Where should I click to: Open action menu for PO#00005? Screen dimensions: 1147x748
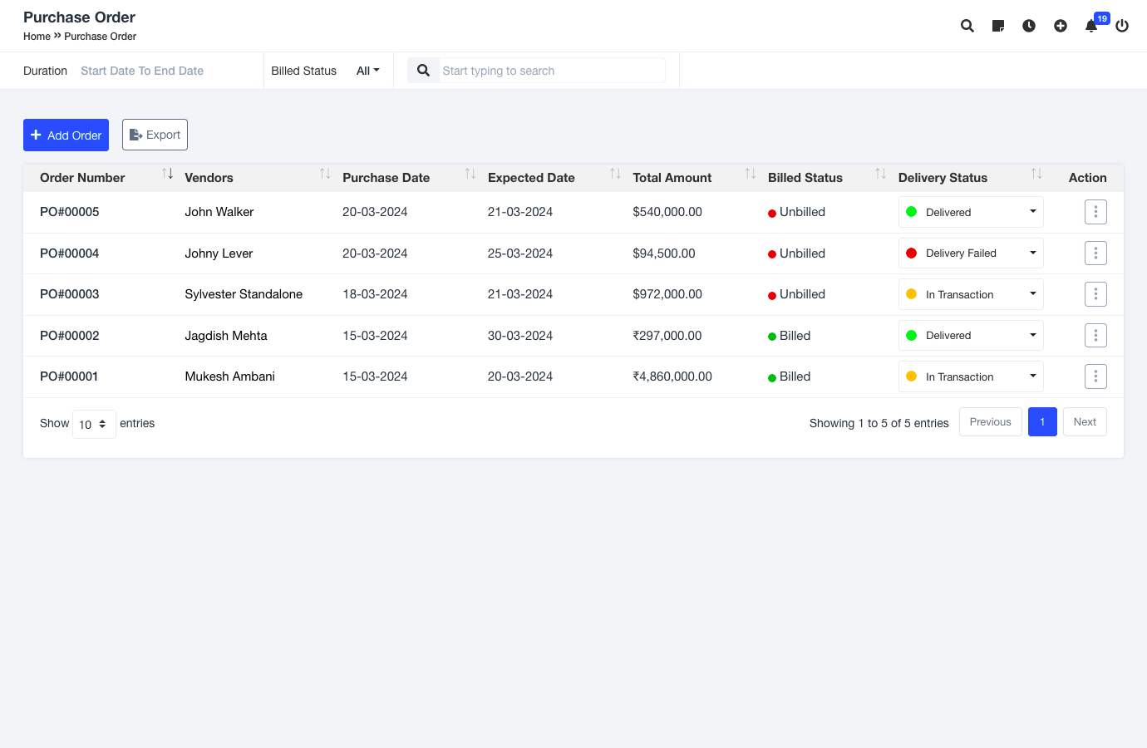coord(1095,212)
